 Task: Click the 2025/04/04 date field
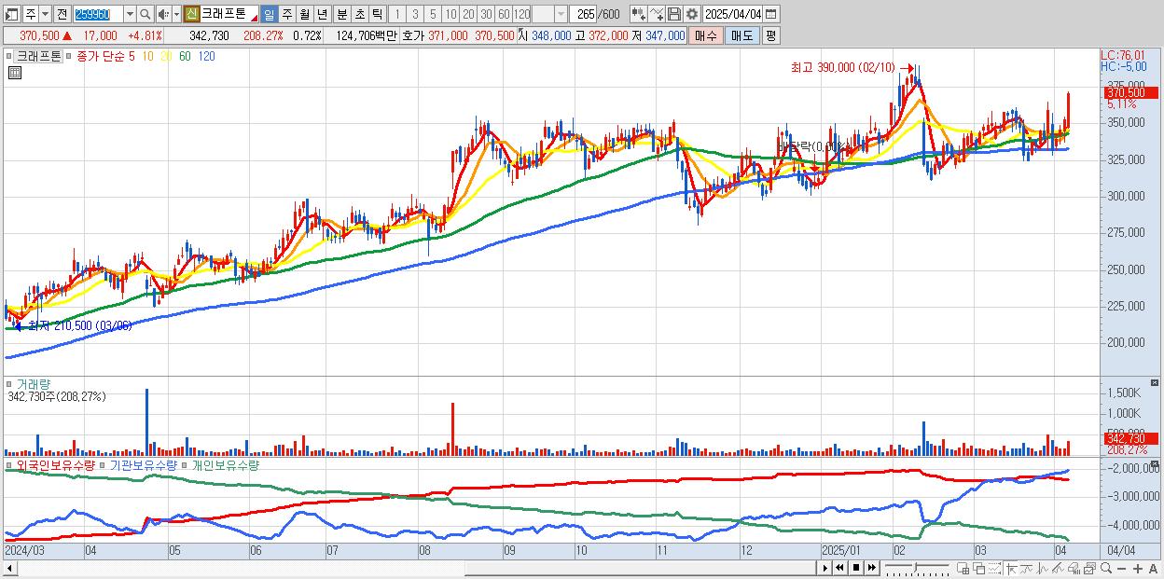click(x=732, y=14)
